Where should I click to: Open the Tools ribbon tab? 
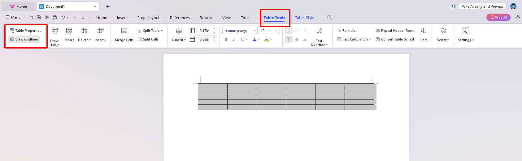tap(246, 18)
